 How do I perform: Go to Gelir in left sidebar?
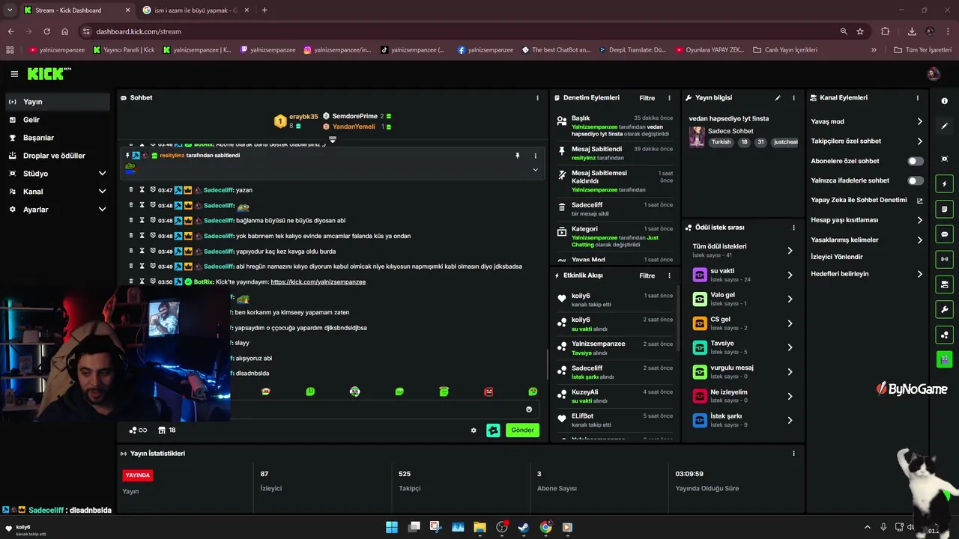(58, 120)
